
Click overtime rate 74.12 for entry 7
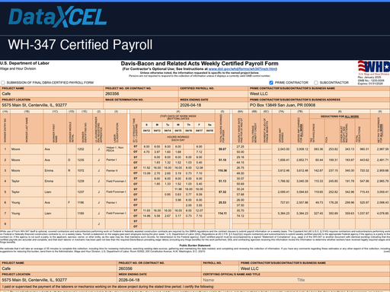click(x=240, y=216)
